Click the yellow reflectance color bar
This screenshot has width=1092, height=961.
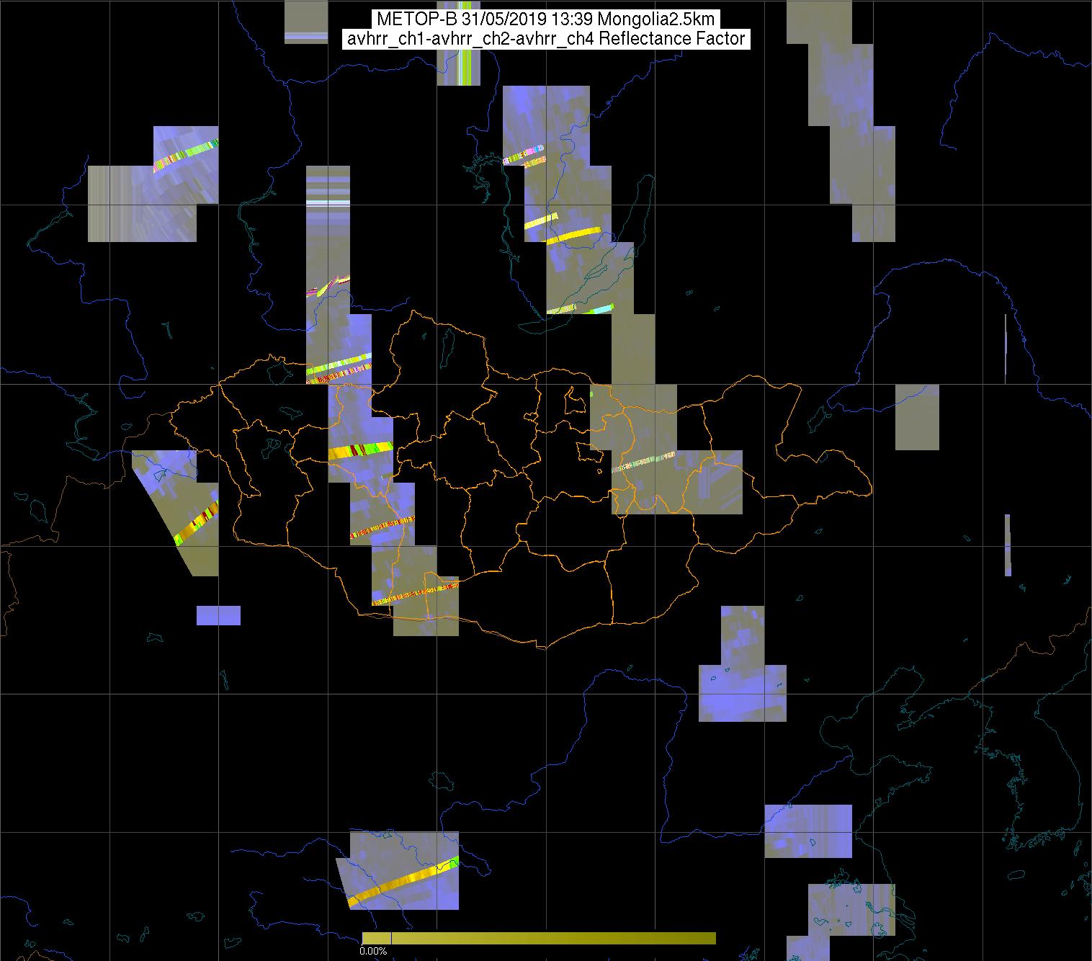point(547,937)
